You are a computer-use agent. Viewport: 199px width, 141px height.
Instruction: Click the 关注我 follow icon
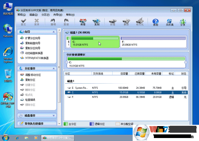click(x=169, y=22)
